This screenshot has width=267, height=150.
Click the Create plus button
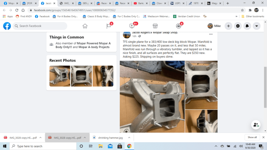click(x=228, y=26)
